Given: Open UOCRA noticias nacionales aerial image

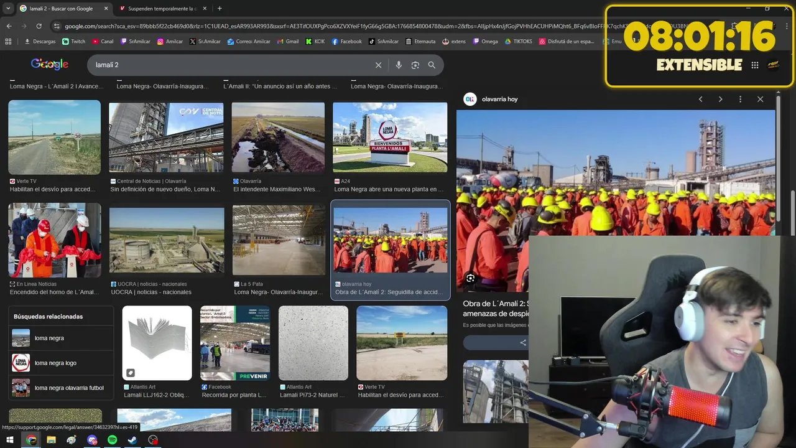Looking at the screenshot, I should (x=167, y=240).
